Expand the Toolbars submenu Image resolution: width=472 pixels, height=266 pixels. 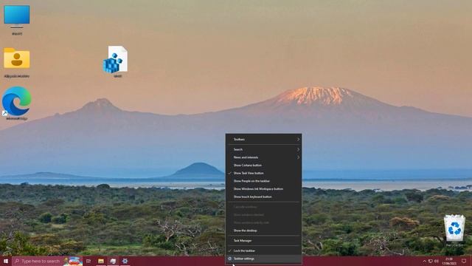263,140
